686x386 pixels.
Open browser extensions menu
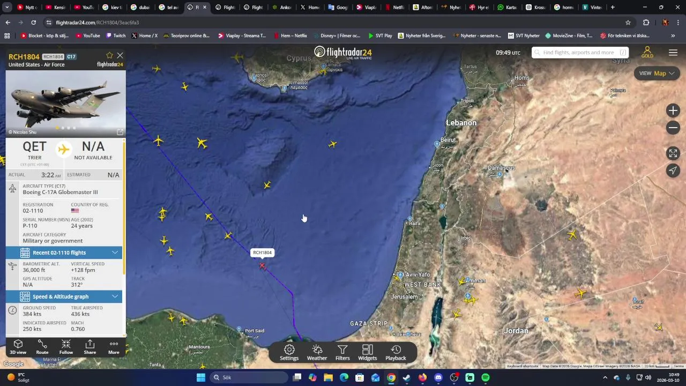646,23
